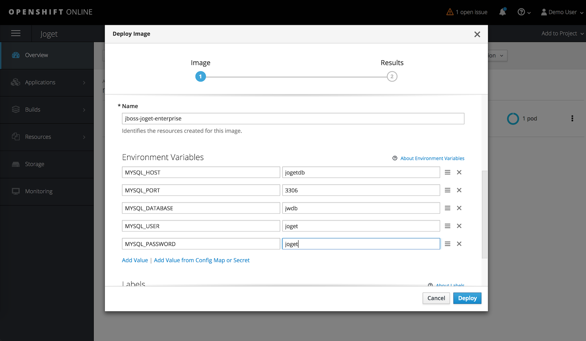
Task: Remove the MYSQL_PORT variable
Action: pos(459,190)
